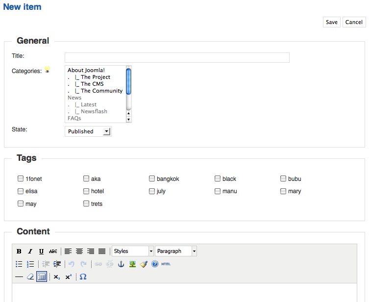Apply italic formatting in editor toolbar
370x302 pixels.
[x=30, y=251]
